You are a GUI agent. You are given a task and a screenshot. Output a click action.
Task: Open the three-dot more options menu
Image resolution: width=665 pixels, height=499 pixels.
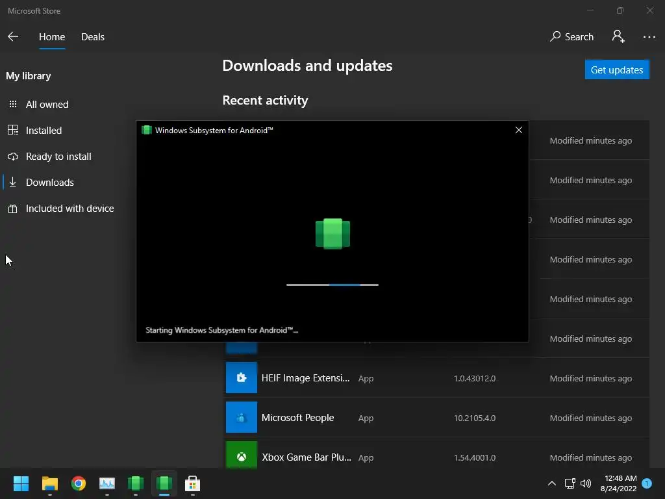click(649, 37)
